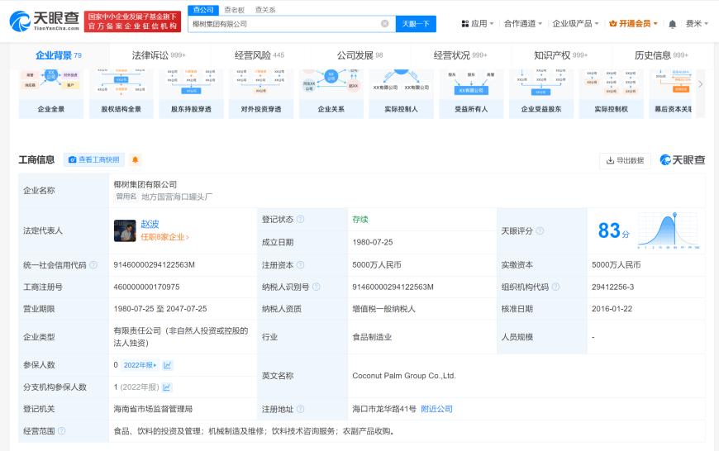Image resolution: width=719 pixels, height=451 pixels.
Task: Open the 参保人数 trend chart icon
Action: (168, 365)
